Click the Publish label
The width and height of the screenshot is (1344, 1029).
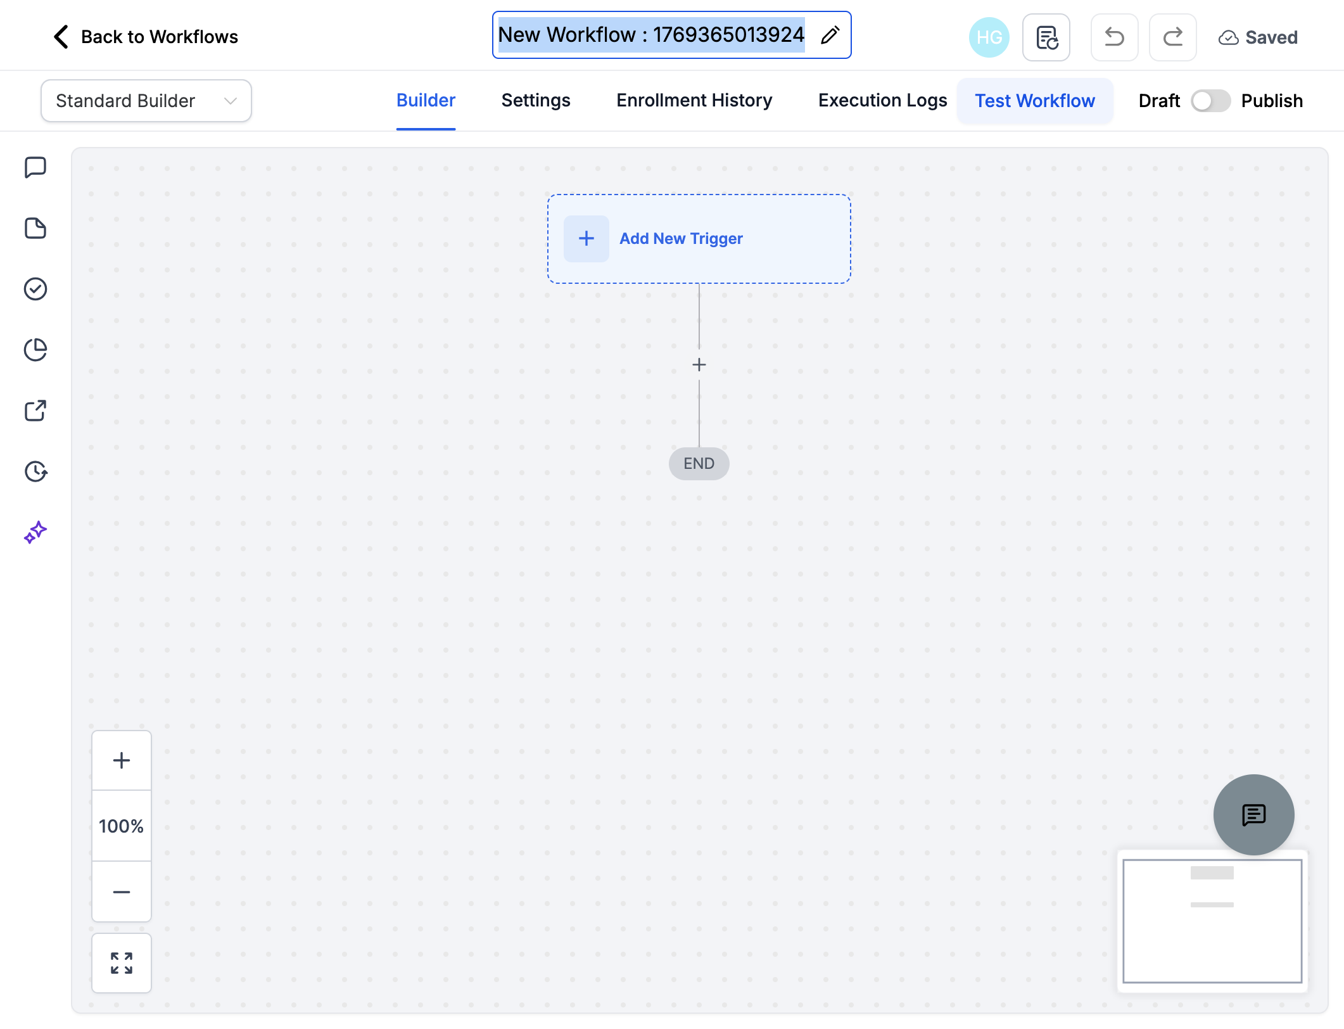pos(1272,101)
